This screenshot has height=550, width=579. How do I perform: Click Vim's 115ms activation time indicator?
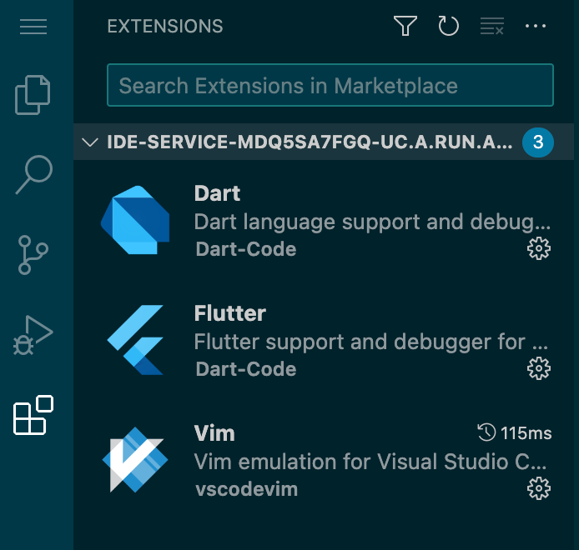(515, 432)
